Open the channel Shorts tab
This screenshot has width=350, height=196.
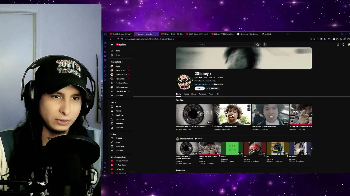194,94
